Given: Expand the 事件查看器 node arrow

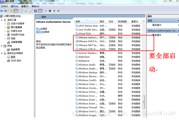Looking at the screenshot, I should coord(5,27).
